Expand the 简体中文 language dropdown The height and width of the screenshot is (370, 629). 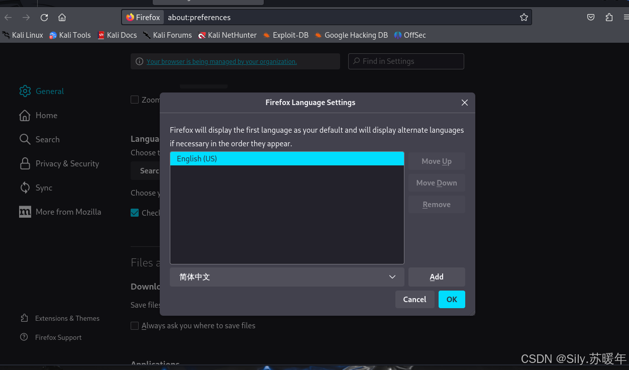pos(287,277)
